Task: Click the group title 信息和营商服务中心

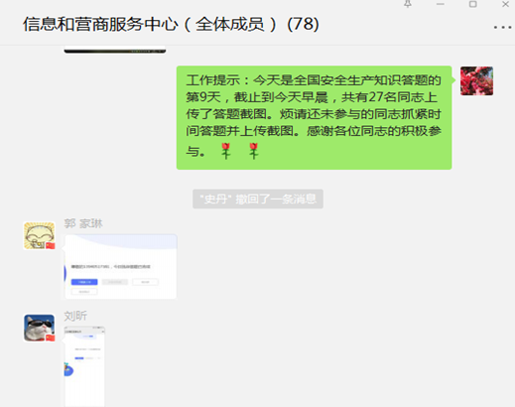Action: click(x=100, y=25)
